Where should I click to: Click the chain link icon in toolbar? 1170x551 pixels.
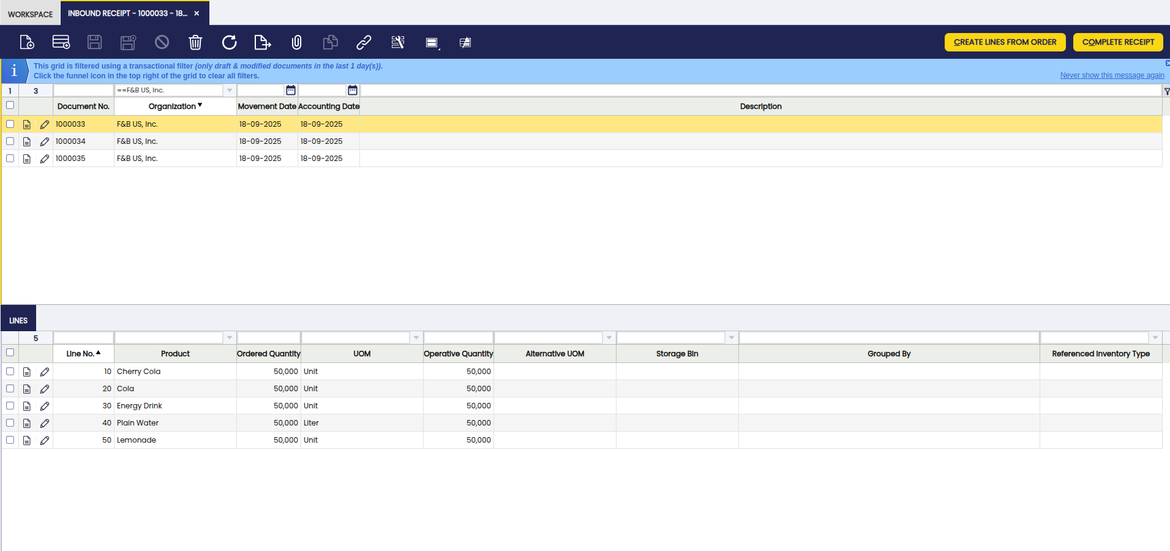(x=364, y=42)
